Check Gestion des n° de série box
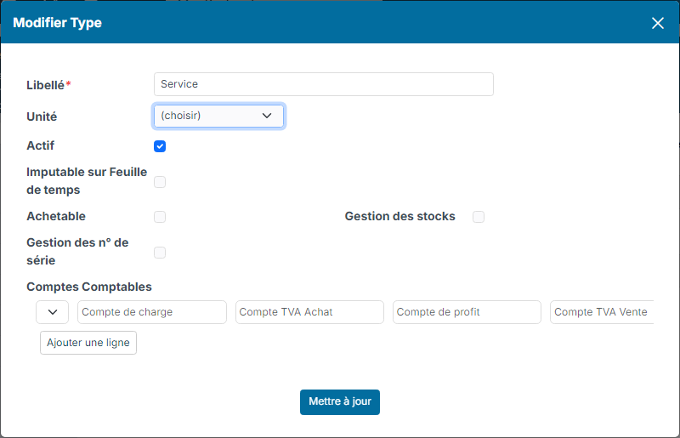 [x=160, y=253]
